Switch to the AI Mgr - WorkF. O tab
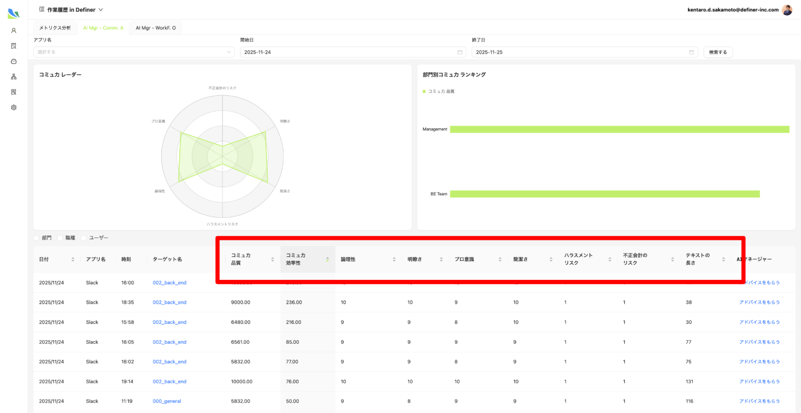 click(x=155, y=28)
